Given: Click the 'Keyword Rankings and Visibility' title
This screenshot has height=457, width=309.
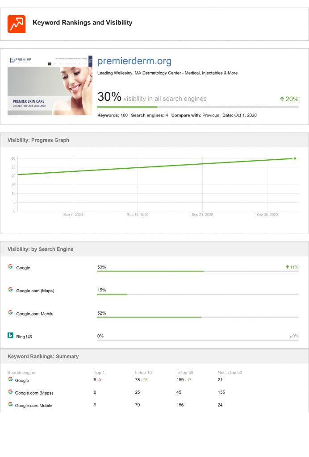Looking at the screenshot, I should (x=83, y=23).
